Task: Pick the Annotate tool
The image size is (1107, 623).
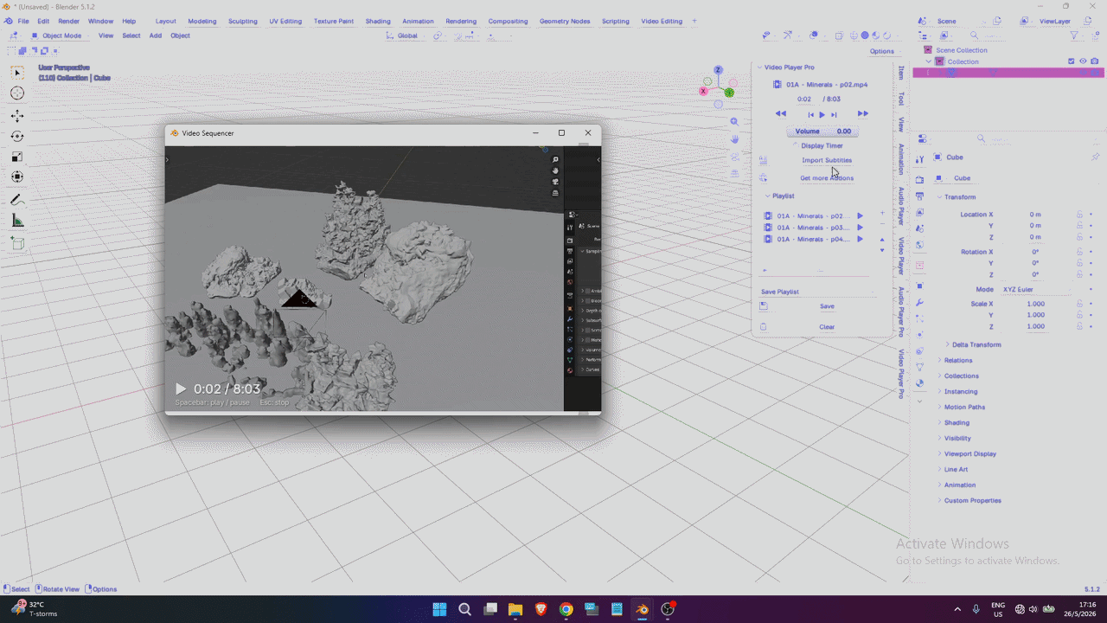Action: point(17,200)
